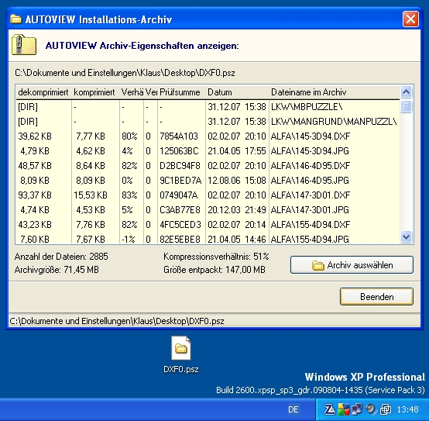Click the archive path above the file list
429x421 pixels.
[125, 73]
